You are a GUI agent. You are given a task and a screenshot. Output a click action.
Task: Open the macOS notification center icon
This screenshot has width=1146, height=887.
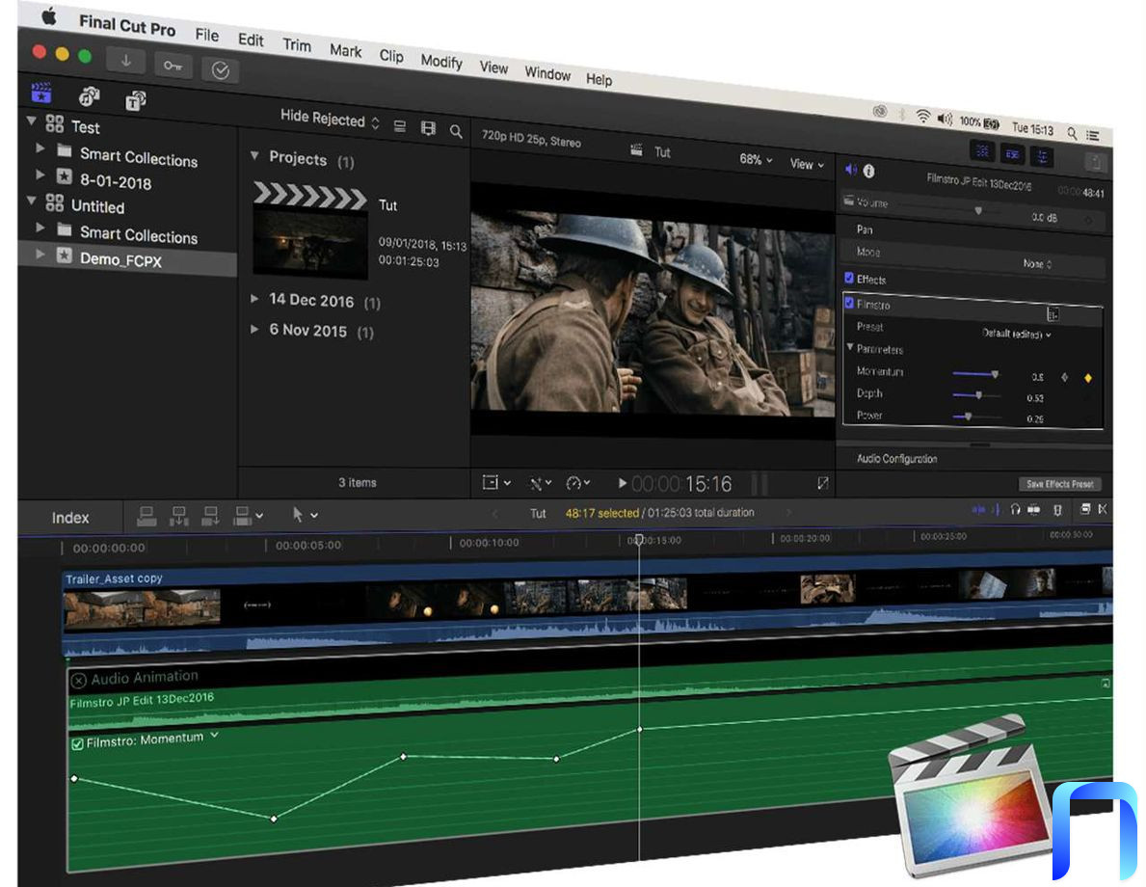1093,135
